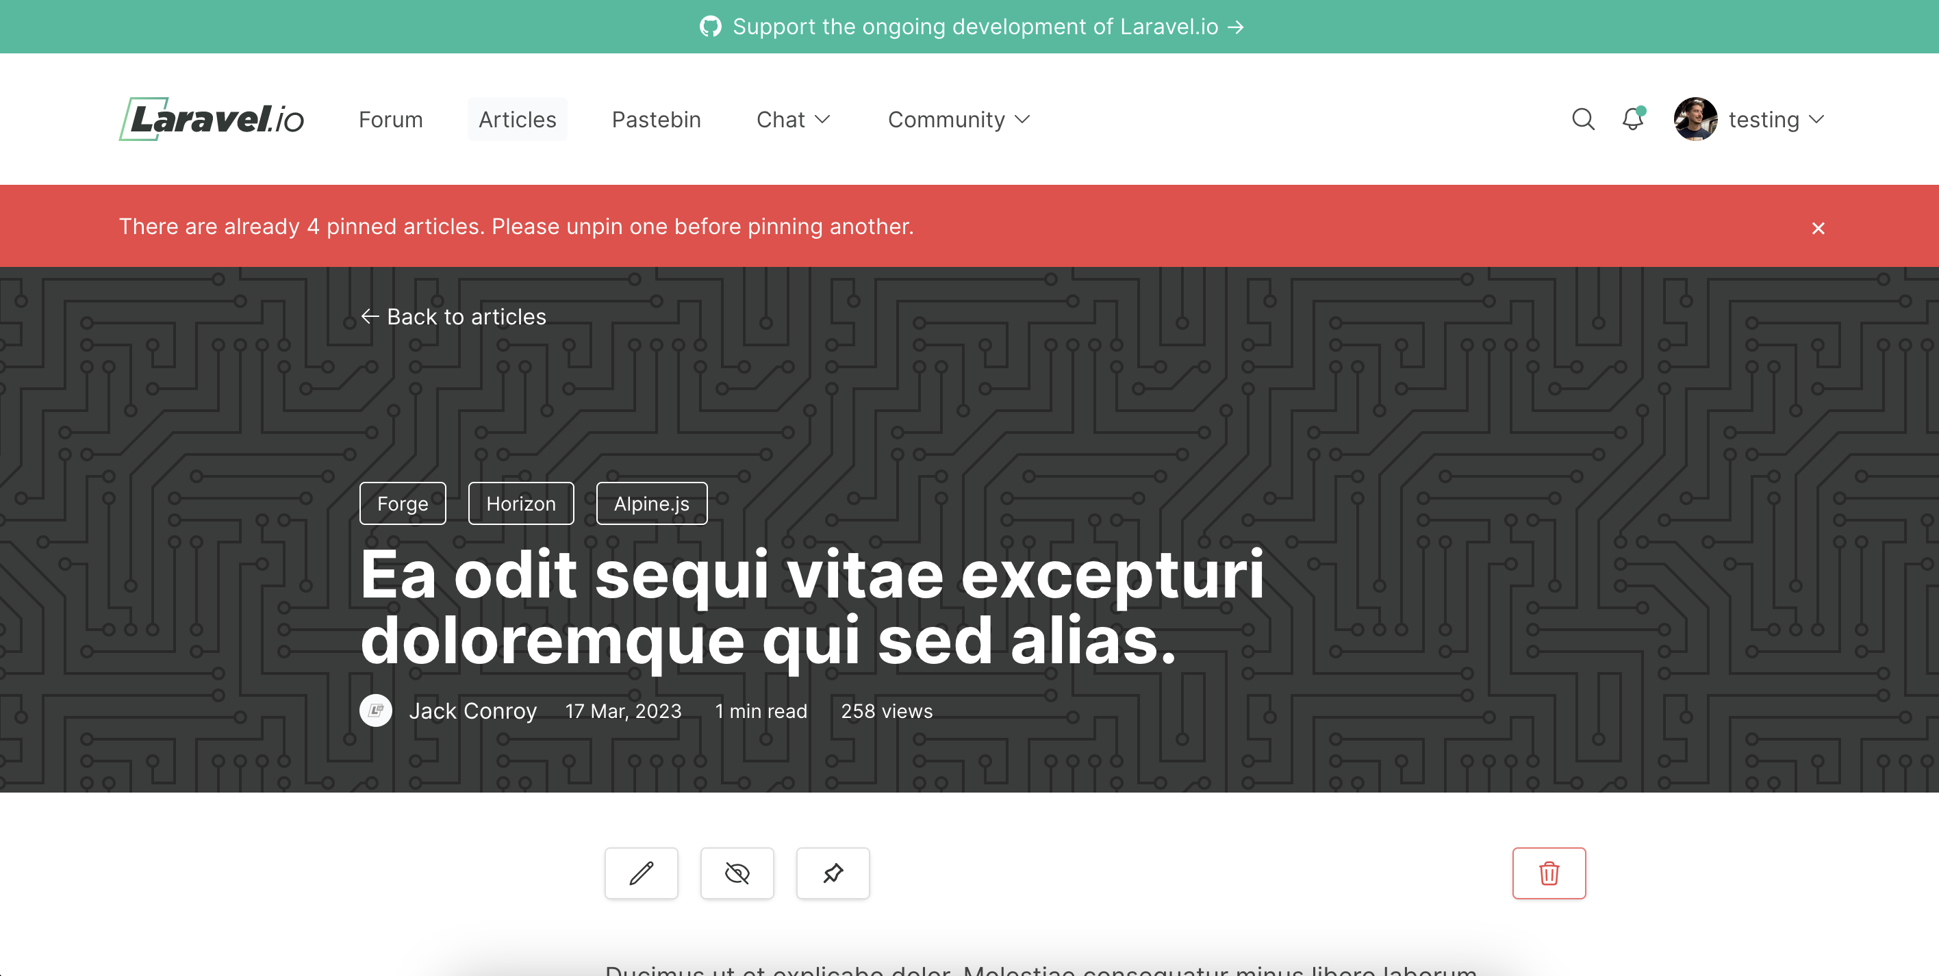This screenshot has width=1939, height=976.
Task: Open notifications bell icon
Action: (x=1632, y=119)
